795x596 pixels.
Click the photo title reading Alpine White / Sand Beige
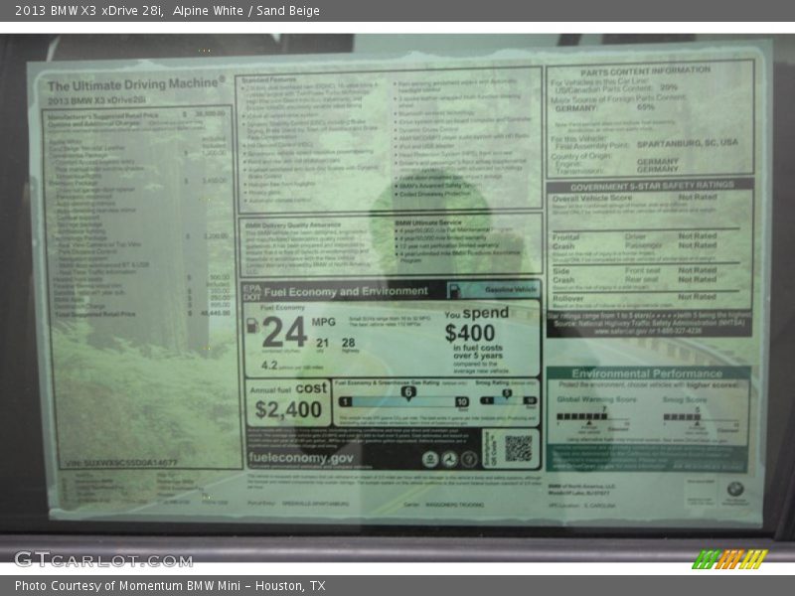click(246, 11)
